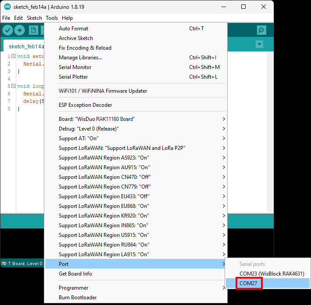Maximize the Arduino window

[243, 7]
